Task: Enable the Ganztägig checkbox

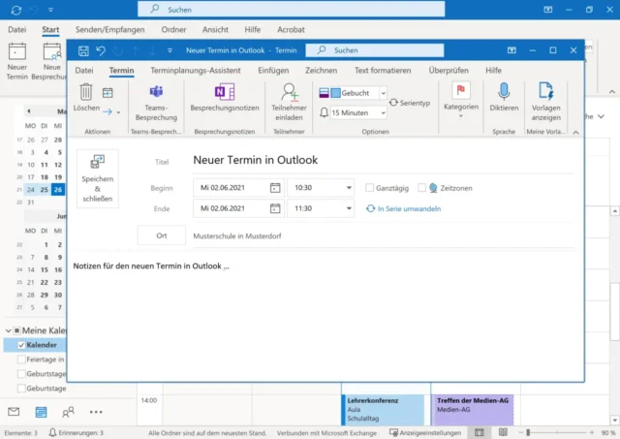Action: point(370,188)
